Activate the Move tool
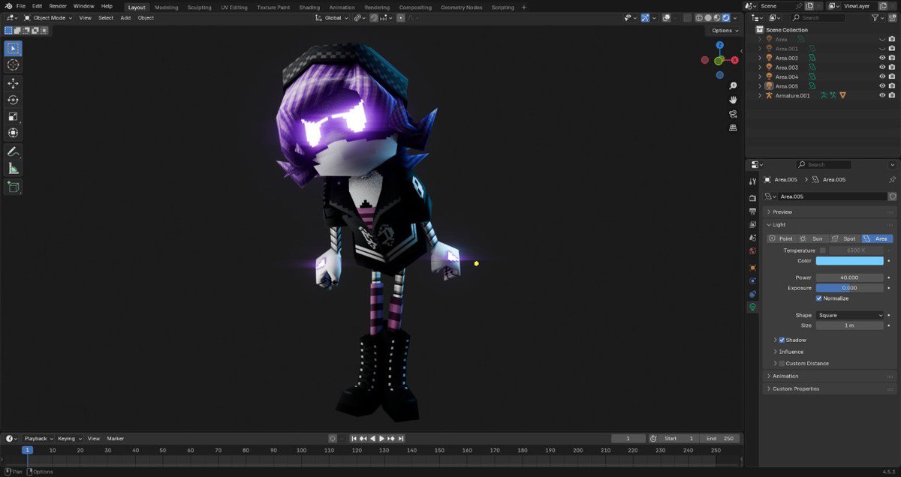Viewport: 901px width, 477px height. coord(14,83)
